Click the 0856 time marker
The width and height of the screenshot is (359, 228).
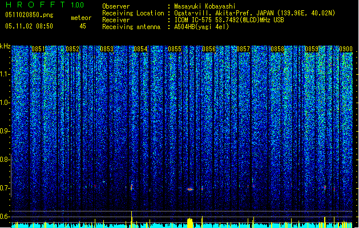(209, 49)
